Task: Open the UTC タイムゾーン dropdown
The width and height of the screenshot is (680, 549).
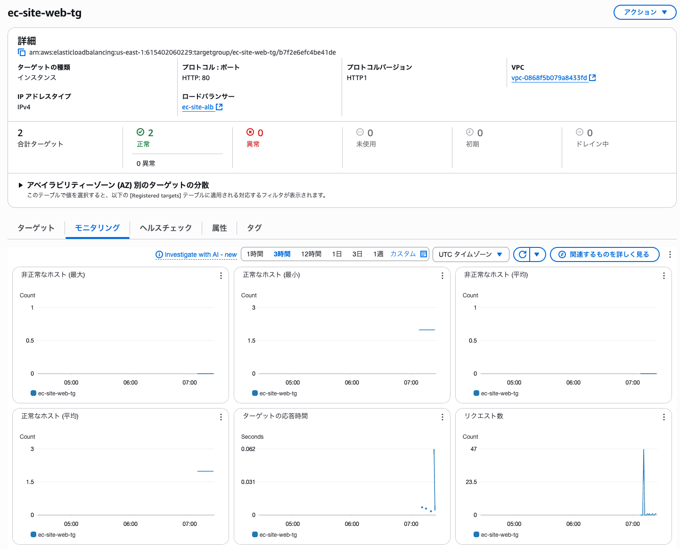Action: pyautogui.click(x=470, y=254)
